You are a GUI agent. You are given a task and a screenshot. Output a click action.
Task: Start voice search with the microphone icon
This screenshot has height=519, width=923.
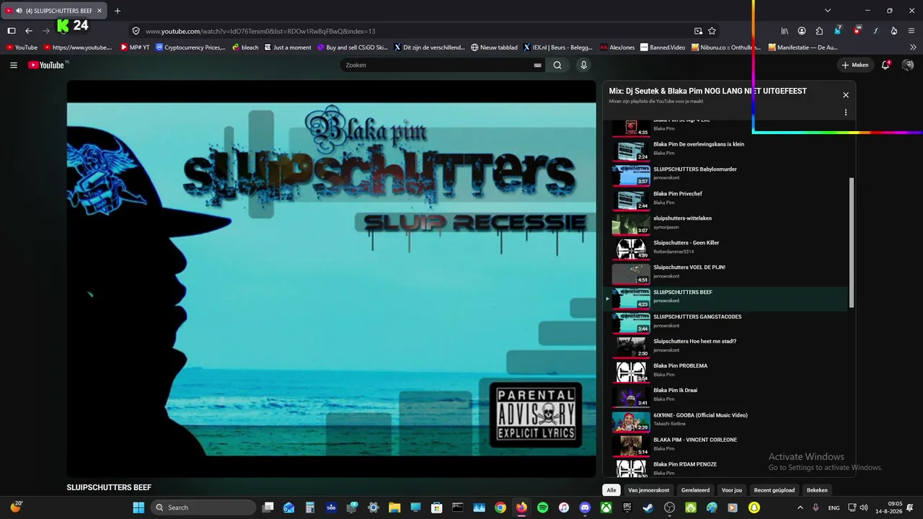point(583,65)
